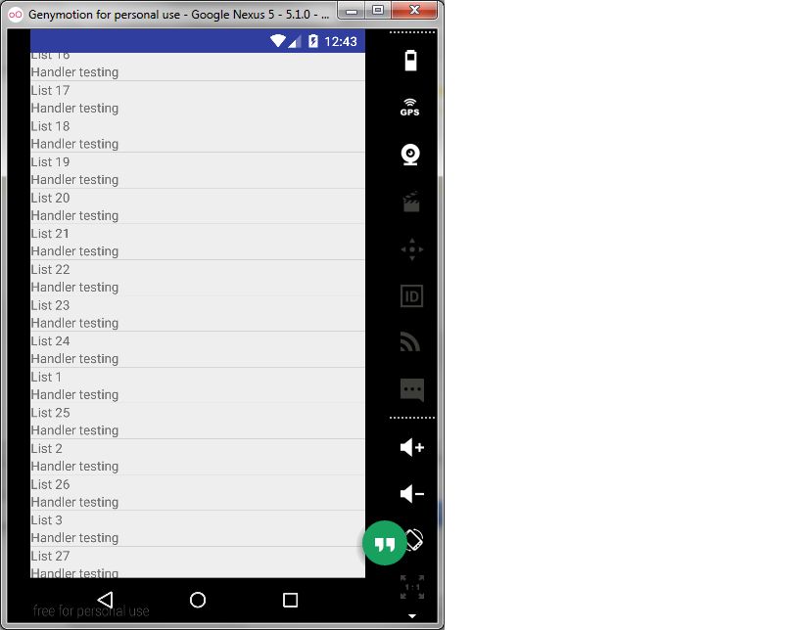This screenshot has width=802, height=630.
Task: Tap the cellular signal status icon
Action: click(294, 41)
